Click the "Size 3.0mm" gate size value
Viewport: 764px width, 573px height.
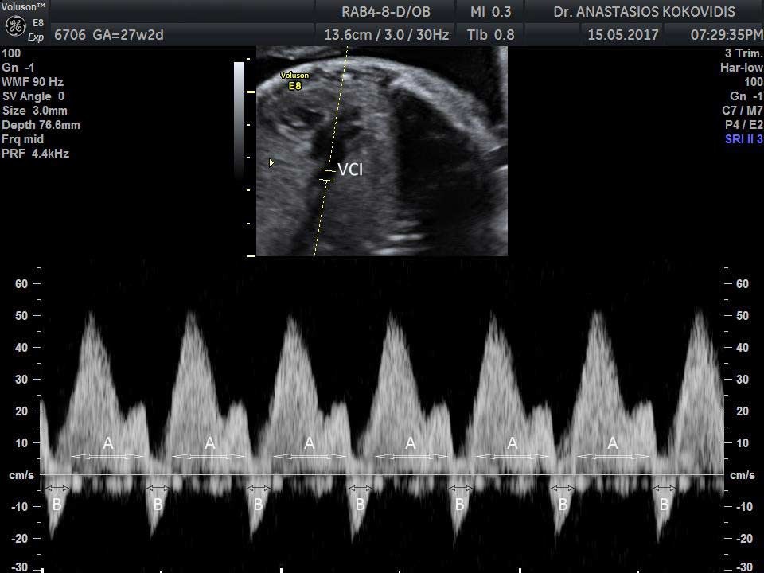coord(34,111)
